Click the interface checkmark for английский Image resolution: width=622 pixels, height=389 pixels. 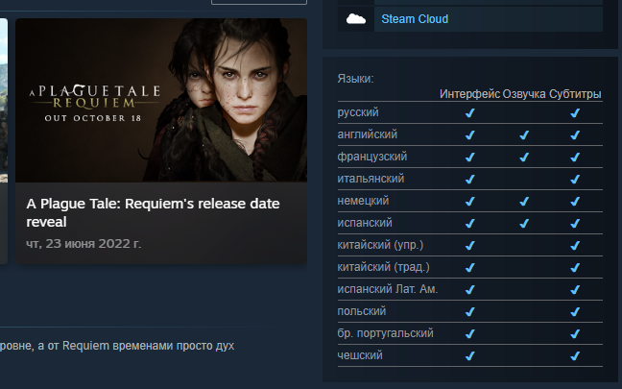tap(470, 135)
